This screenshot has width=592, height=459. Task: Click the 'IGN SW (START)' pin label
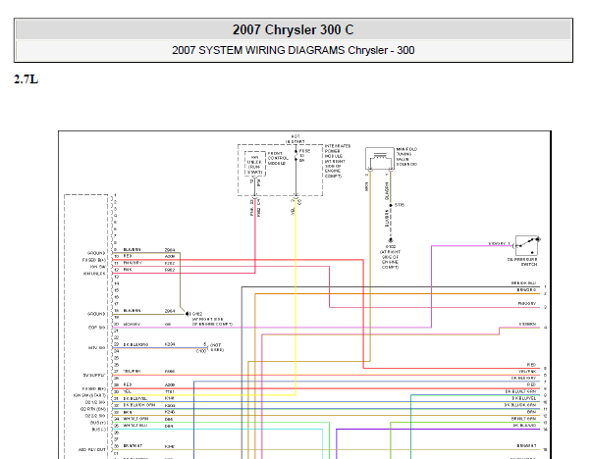click(x=90, y=395)
